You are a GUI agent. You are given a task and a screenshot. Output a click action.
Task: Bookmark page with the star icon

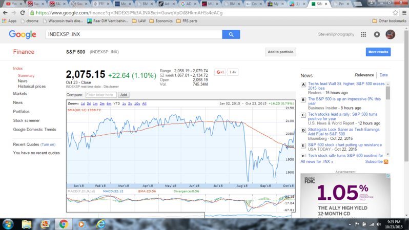395,12
